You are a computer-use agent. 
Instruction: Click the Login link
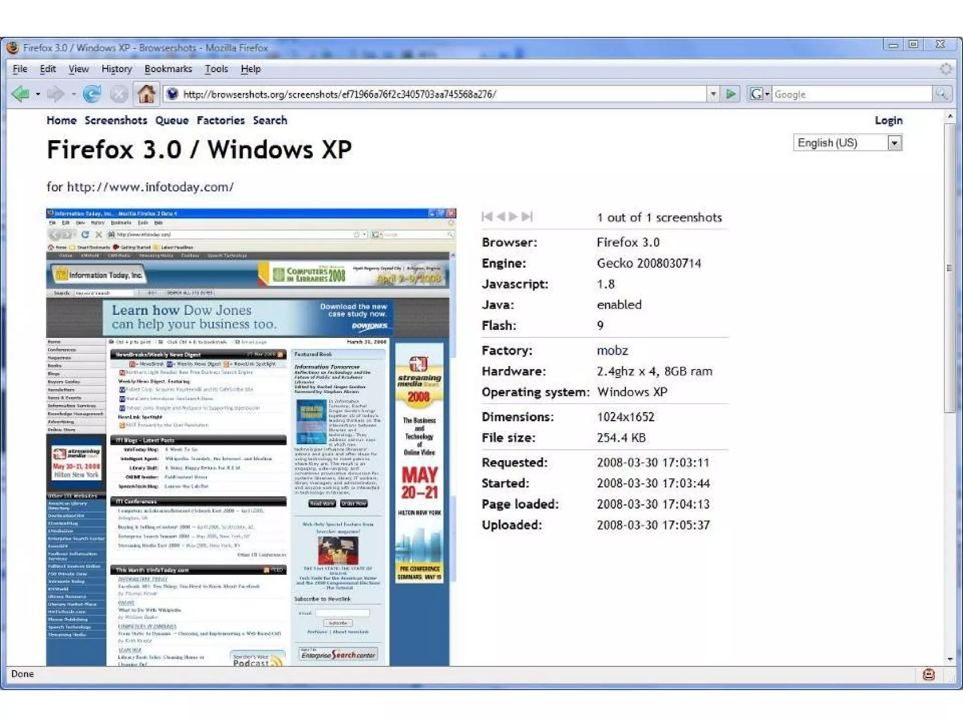pos(888,120)
